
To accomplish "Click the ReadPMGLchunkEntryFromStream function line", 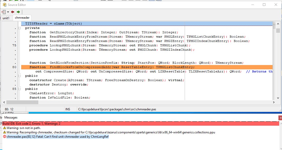I will coord(137,37).
